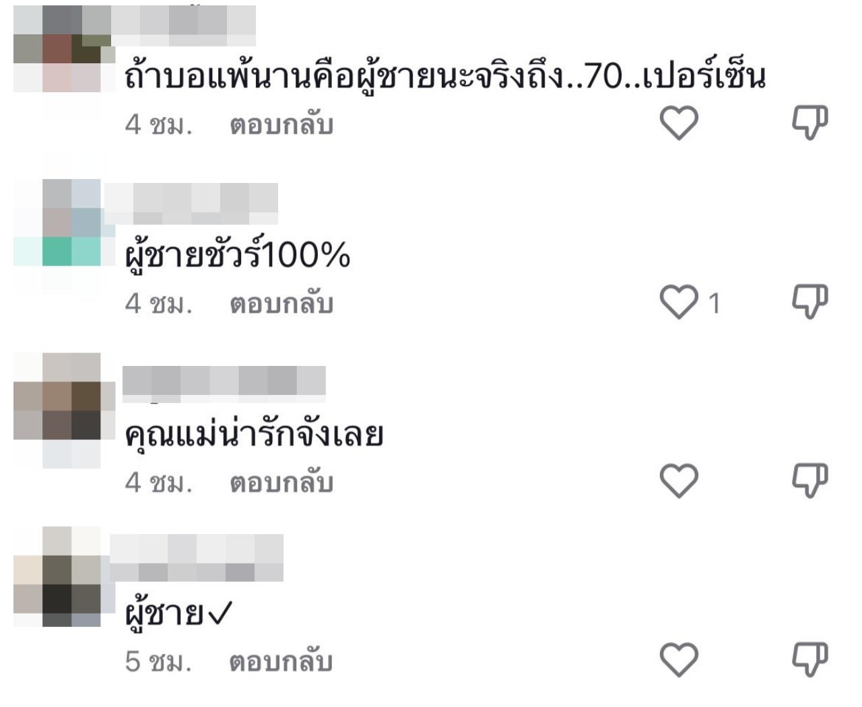
Task: Dislike the คุณแม่น่ารักจังเลย comment
Action: (809, 480)
